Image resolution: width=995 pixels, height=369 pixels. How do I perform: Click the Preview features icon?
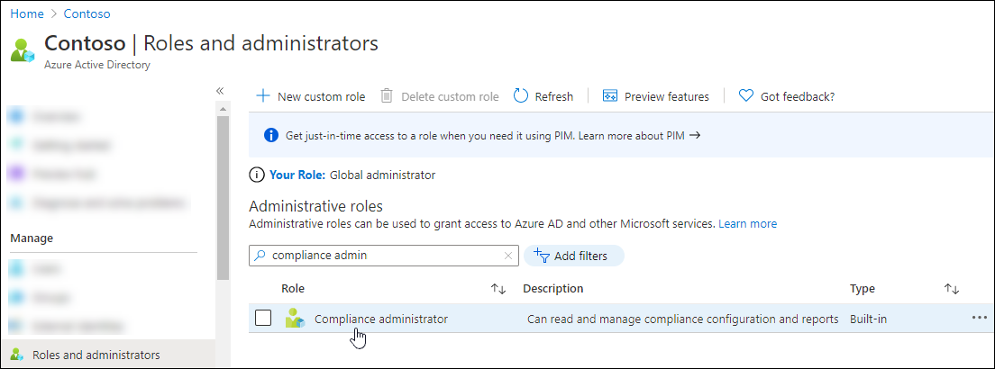(x=610, y=96)
